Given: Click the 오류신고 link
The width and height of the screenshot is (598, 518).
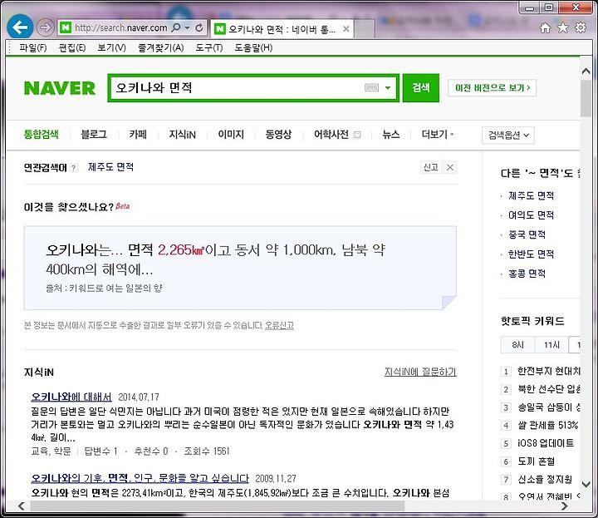Looking at the screenshot, I should coord(279,326).
